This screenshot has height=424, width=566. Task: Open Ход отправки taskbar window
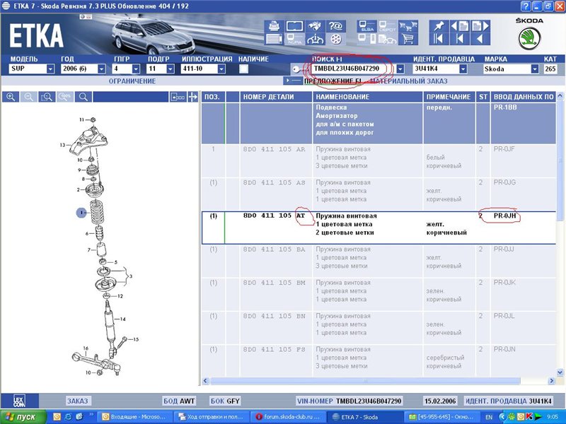(212, 417)
